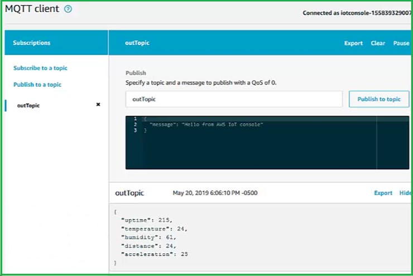Click the outTopic title in the blue bar
This screenshot has height=276, width=413.
[137, 43]
